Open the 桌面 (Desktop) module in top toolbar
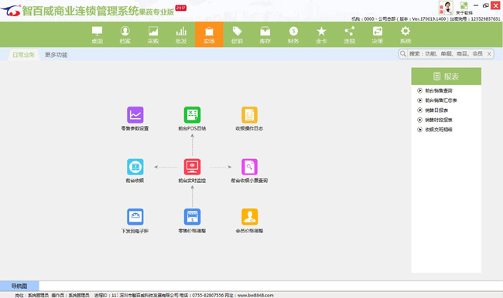The width and height of the screenshot is (503, 298). [x=97, y=35]
